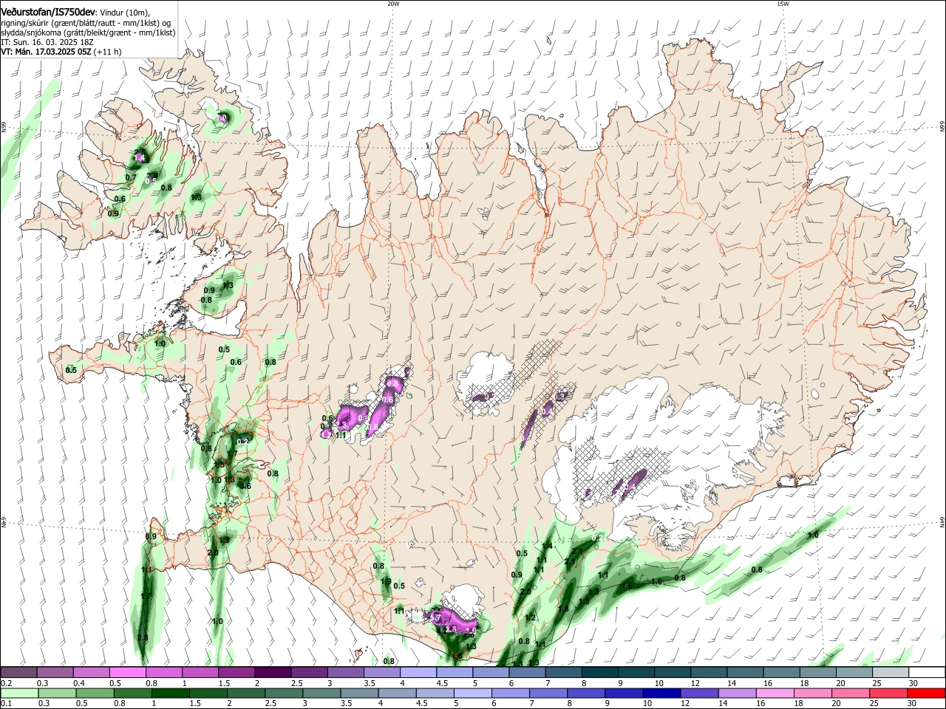Click the '0.4' label in upper legend
Viewport: 946px width, 709px height.
[x=79, y=683]
